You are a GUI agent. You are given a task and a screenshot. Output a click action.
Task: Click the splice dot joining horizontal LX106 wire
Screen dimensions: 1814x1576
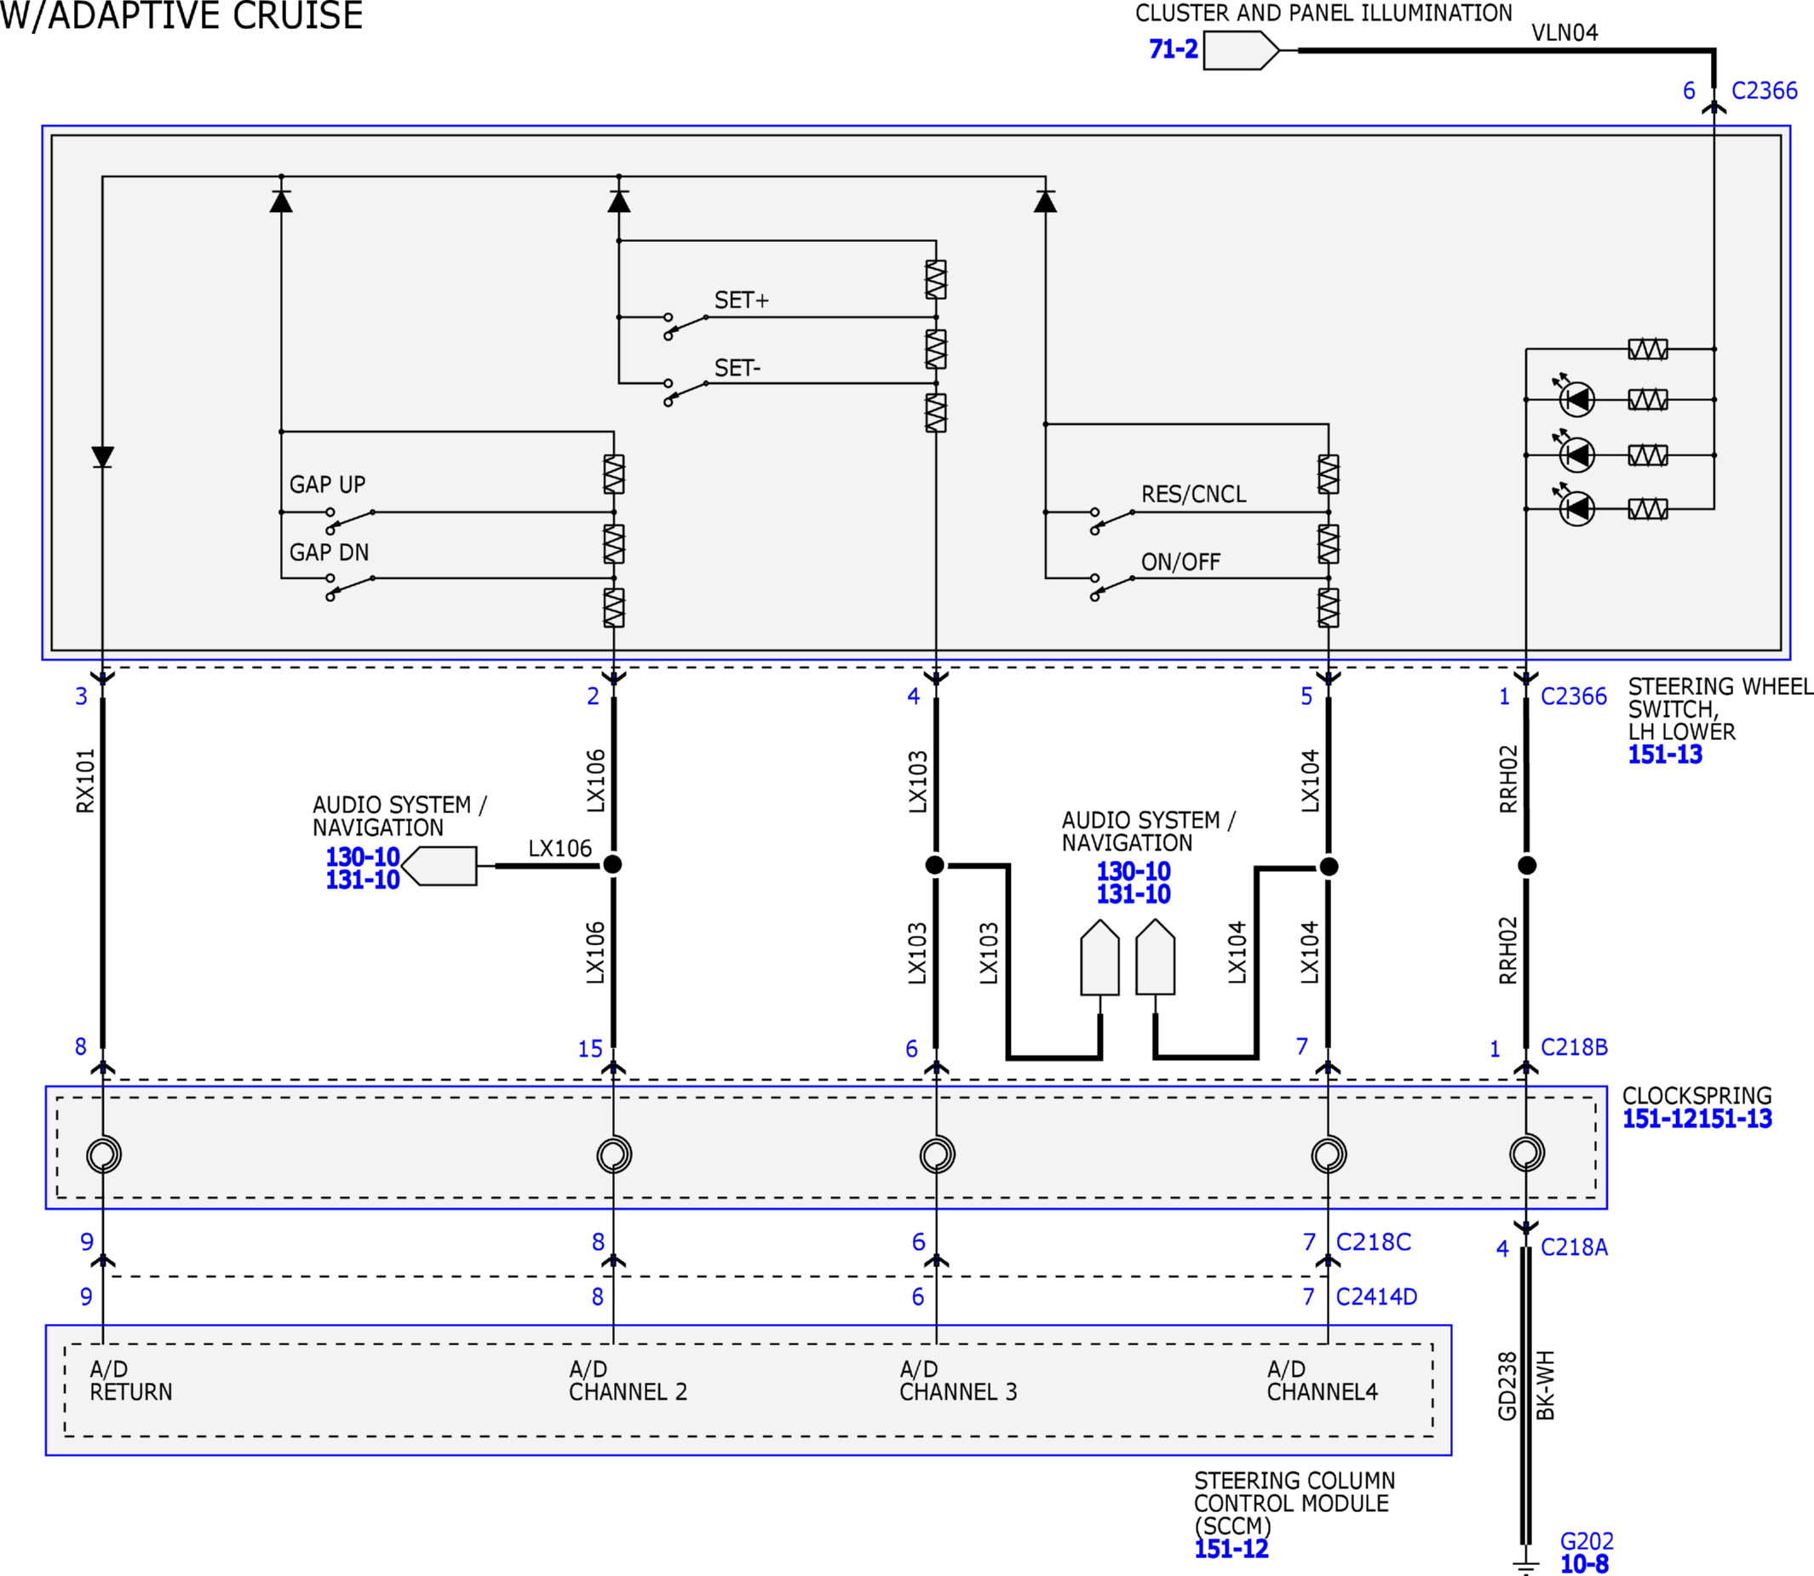pos(613,864)
